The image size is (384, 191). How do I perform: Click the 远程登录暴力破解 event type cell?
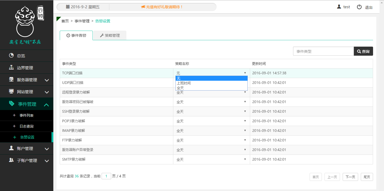click(x=117, y=92)
